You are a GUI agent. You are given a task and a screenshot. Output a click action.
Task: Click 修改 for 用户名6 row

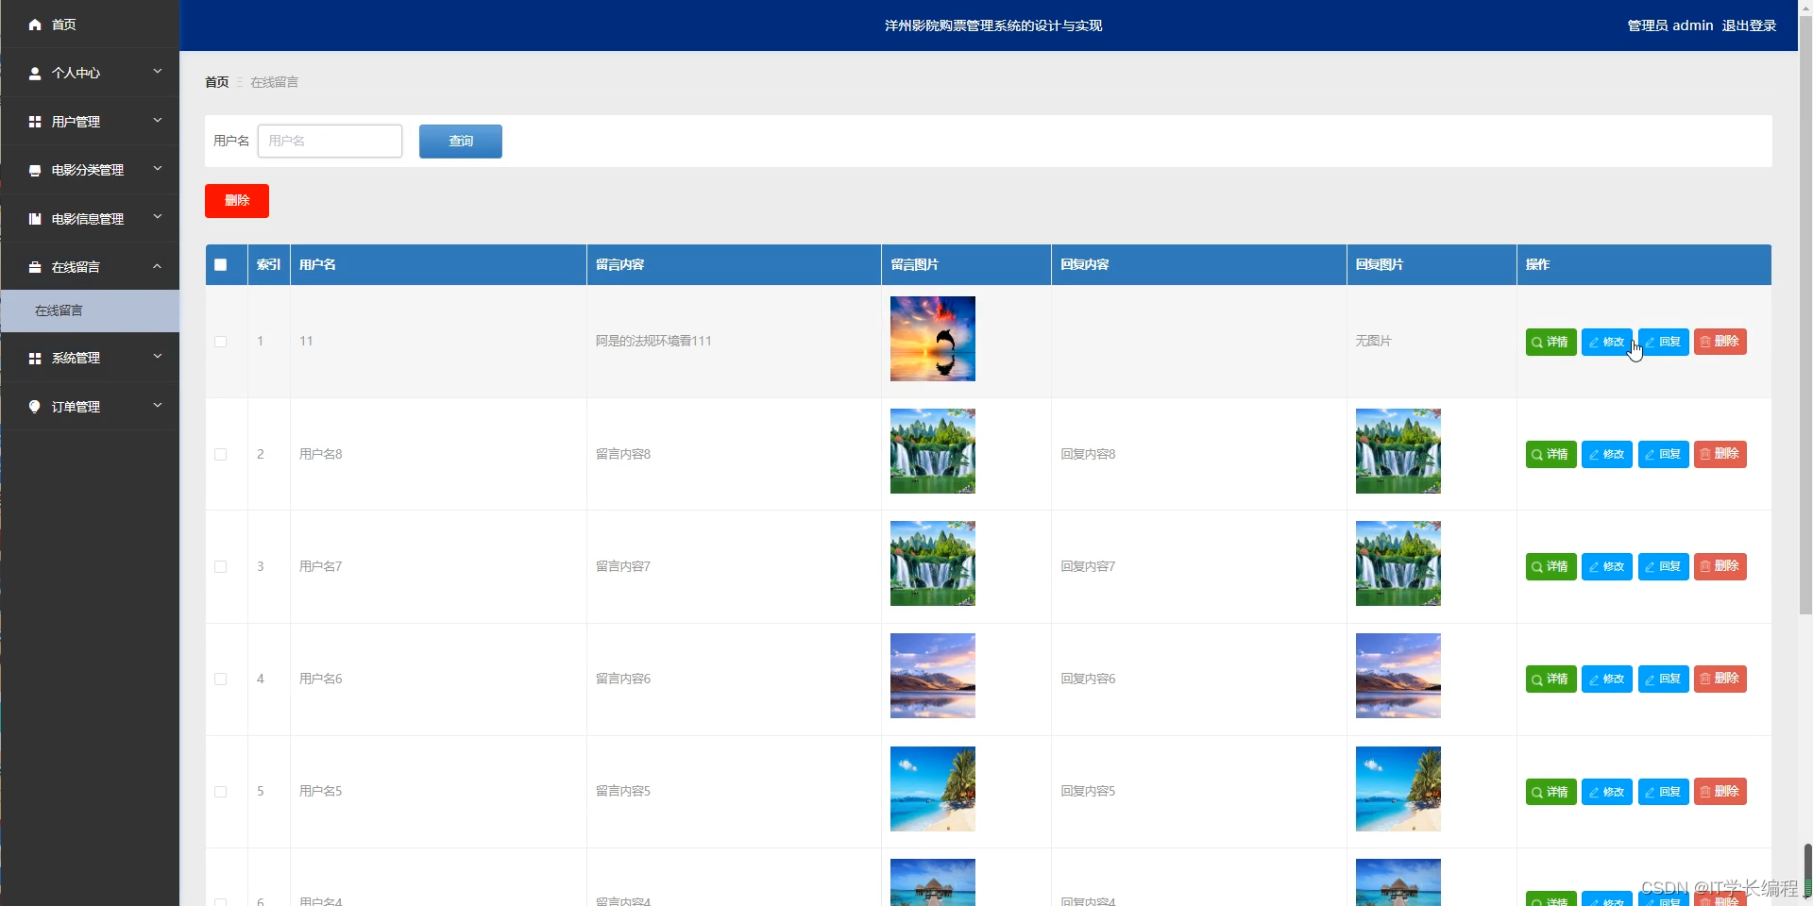[x=1606, y=679]
